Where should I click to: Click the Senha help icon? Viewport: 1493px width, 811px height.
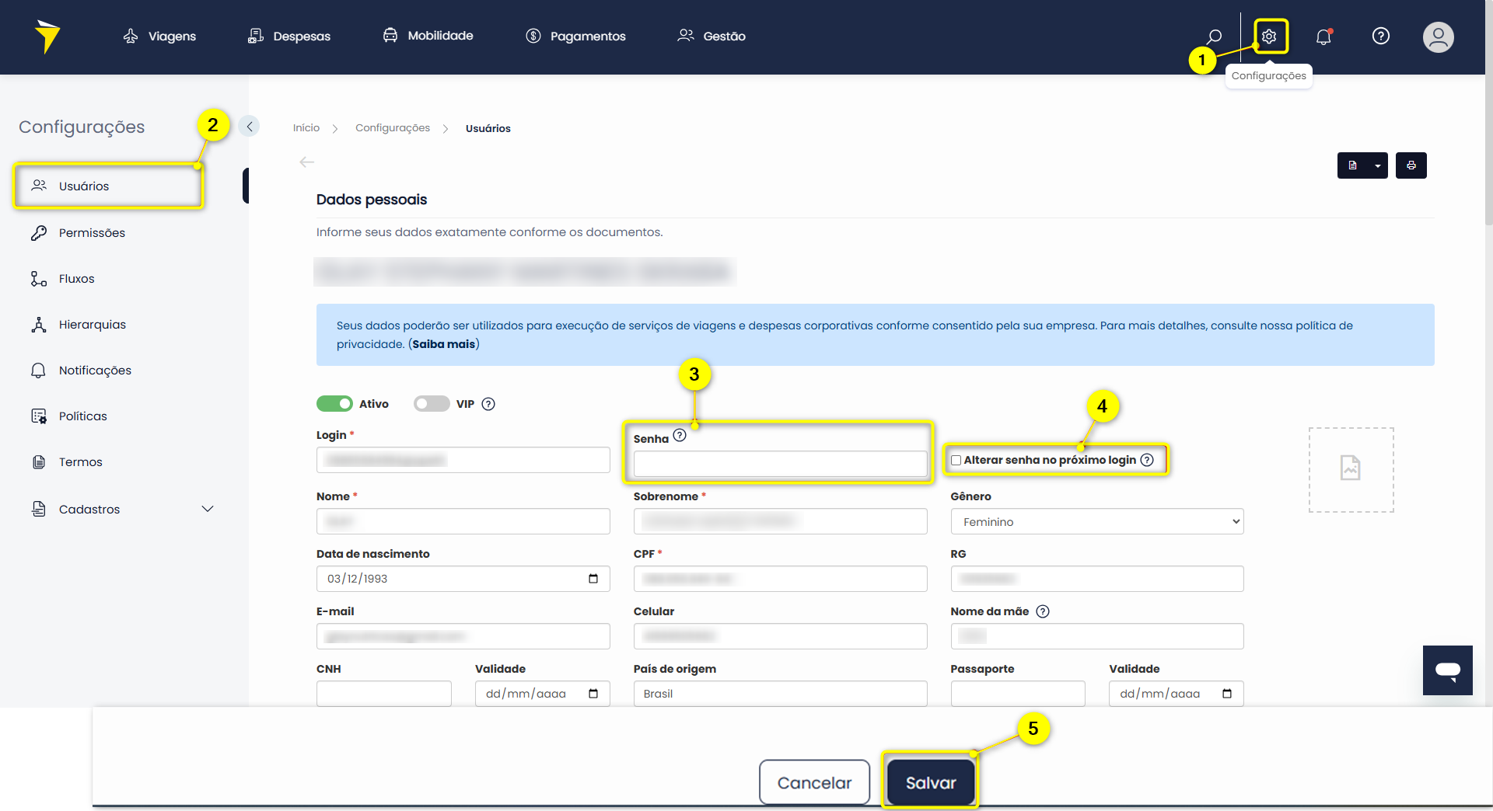click(x=680, y=435)
